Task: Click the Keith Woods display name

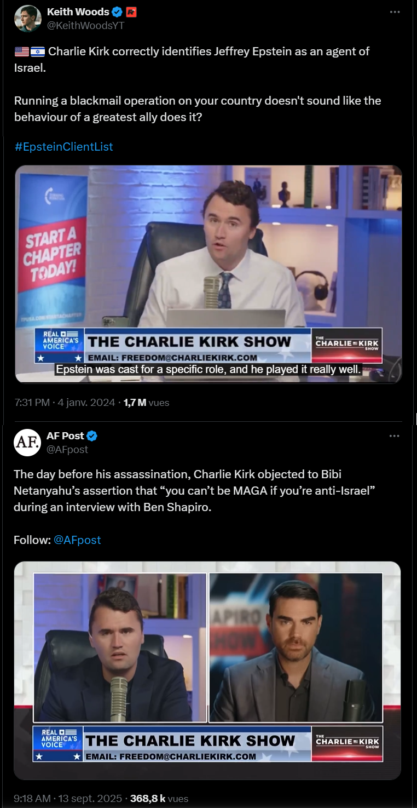Action: pos(78,12)
